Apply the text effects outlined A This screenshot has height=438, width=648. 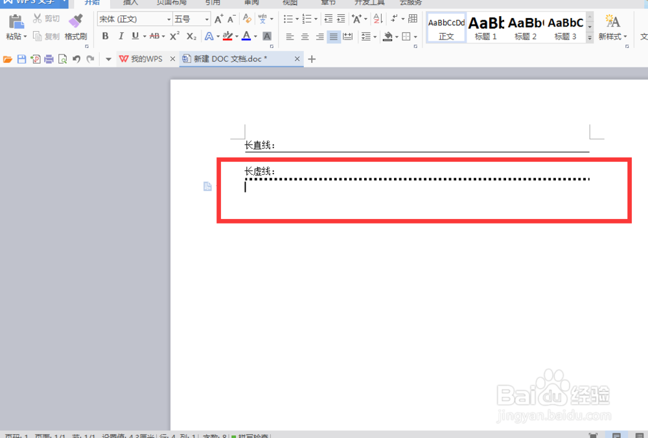coord(209,36)
